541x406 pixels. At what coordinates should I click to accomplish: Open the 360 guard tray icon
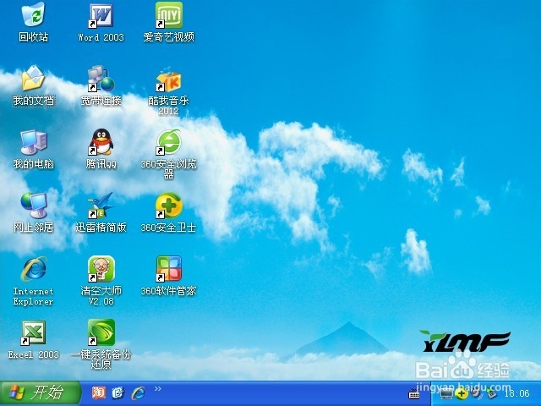click(x=461, y=393)
